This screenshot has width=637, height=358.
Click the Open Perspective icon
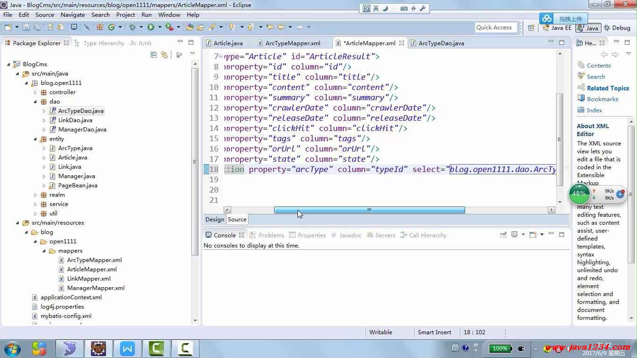pos(531,28)
